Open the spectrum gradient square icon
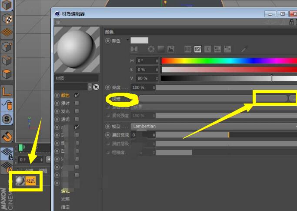297x211 pixels. [161, 49]
